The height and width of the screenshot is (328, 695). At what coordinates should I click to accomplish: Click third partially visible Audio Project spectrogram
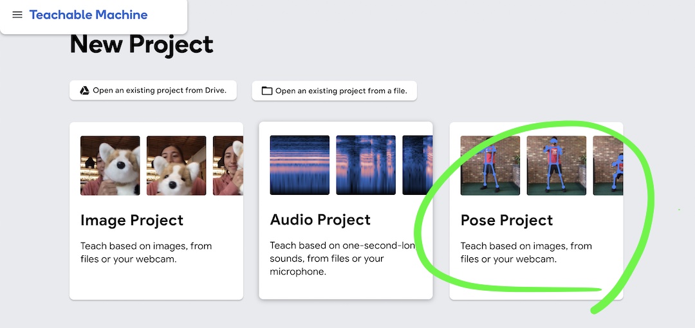pyautogui.click(x=417, y=165)
